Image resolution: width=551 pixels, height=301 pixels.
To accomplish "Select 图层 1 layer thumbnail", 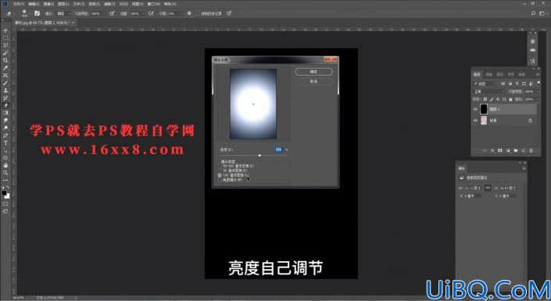I will click(484, 109).
